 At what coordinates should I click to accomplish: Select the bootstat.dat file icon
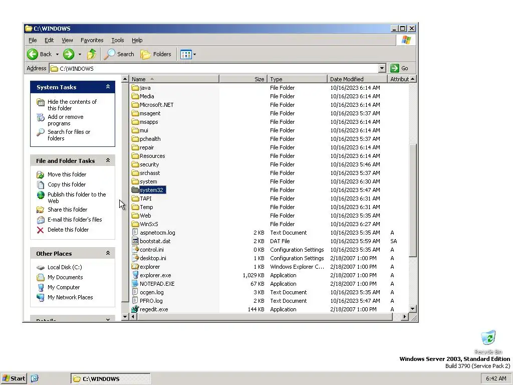tap(135, 241)
